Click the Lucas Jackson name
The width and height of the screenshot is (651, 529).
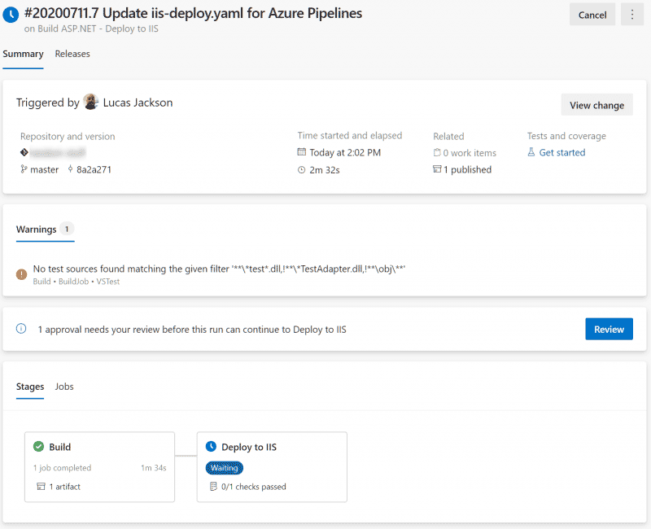138,103
